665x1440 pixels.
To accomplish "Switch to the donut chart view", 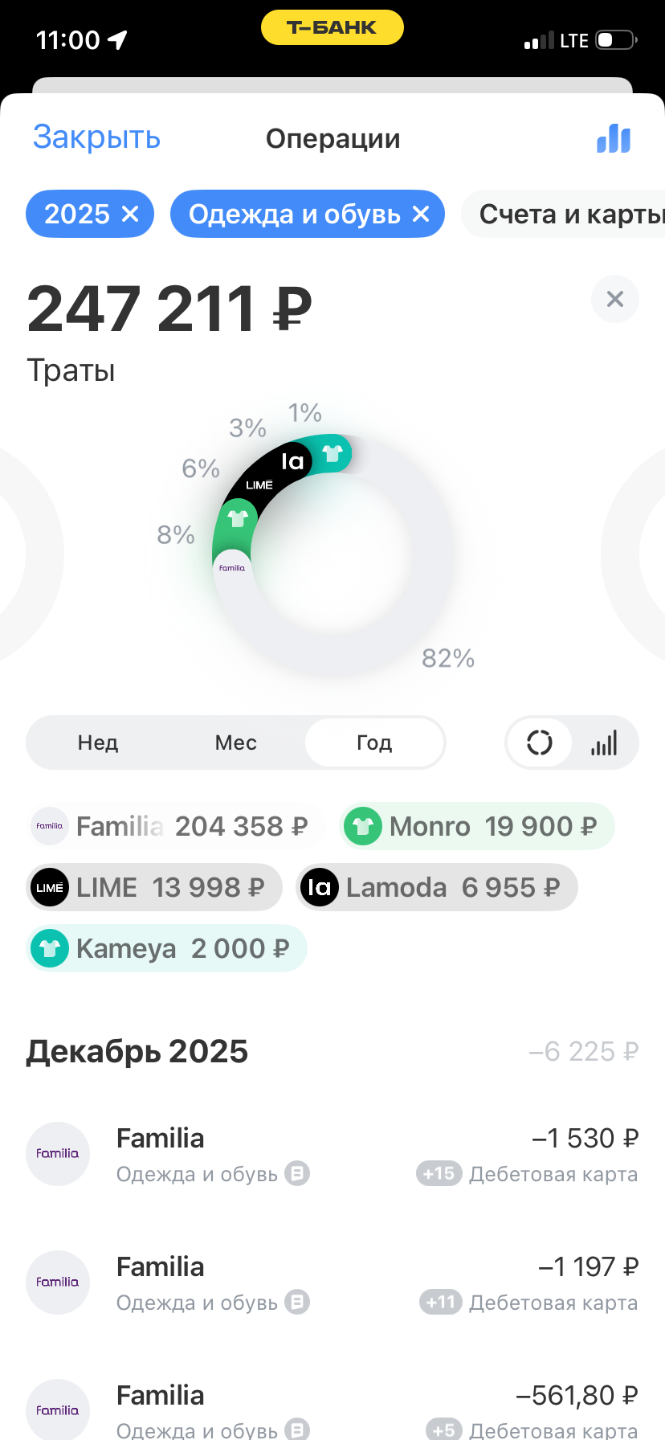I will pyautogui.click(x=540, y=742).
